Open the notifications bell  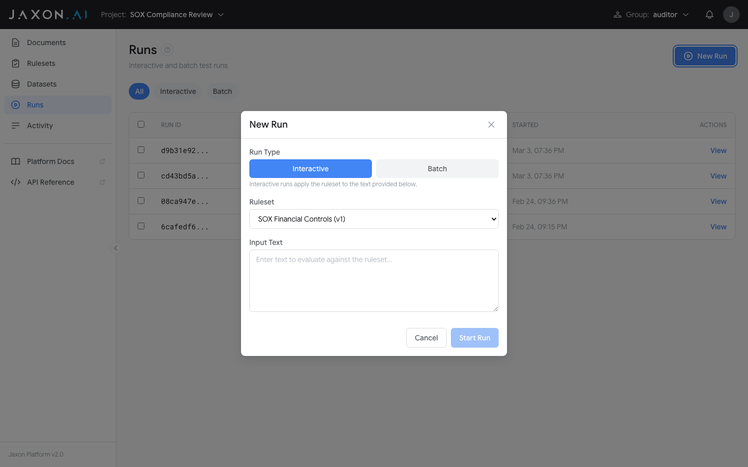[710, 14]
